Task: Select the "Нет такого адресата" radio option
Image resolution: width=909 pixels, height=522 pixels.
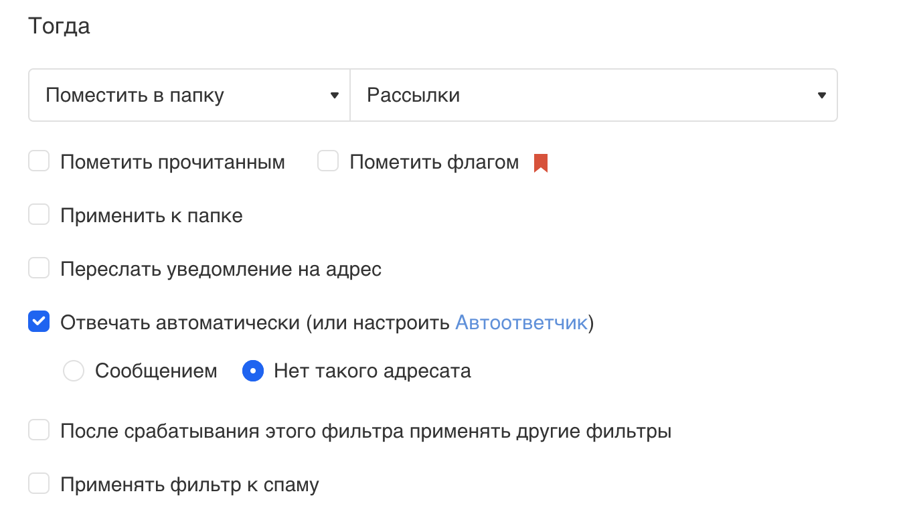Action: [253, 371]
